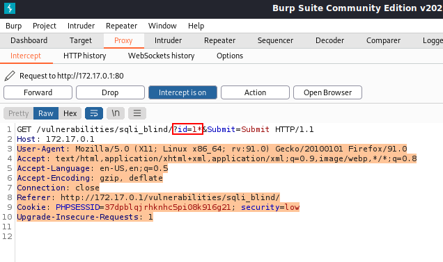Switch to Raw view of request

pos(46,113)
